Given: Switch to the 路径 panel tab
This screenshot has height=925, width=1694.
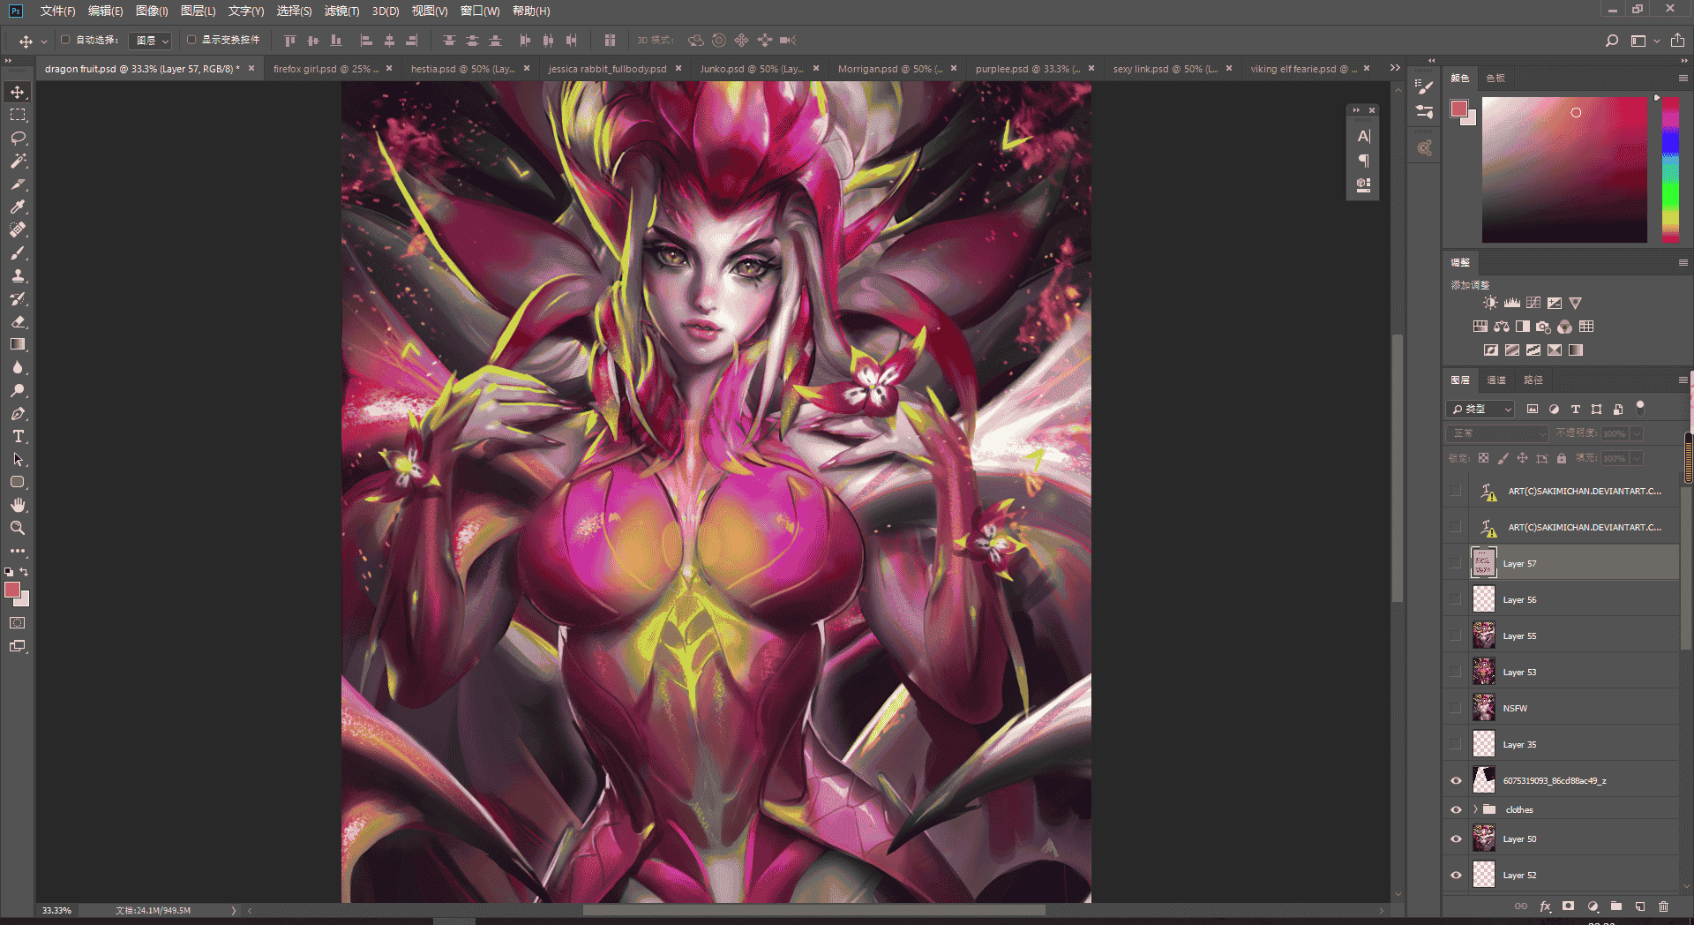Looking at the screenshot, I should tap(1533, 380).
